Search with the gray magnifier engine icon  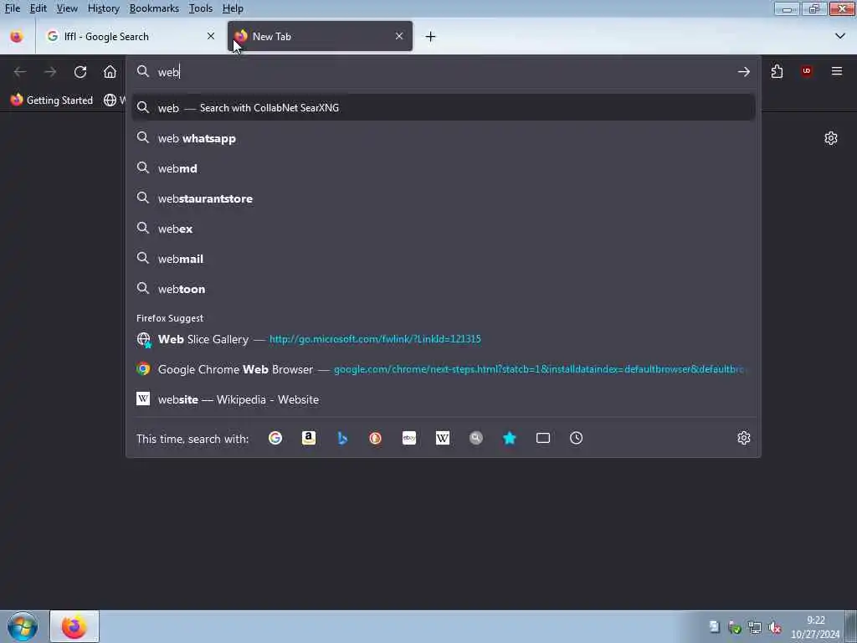click(476, 438)
